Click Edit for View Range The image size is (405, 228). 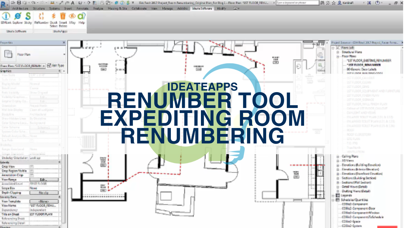click(x=44, y=180)
